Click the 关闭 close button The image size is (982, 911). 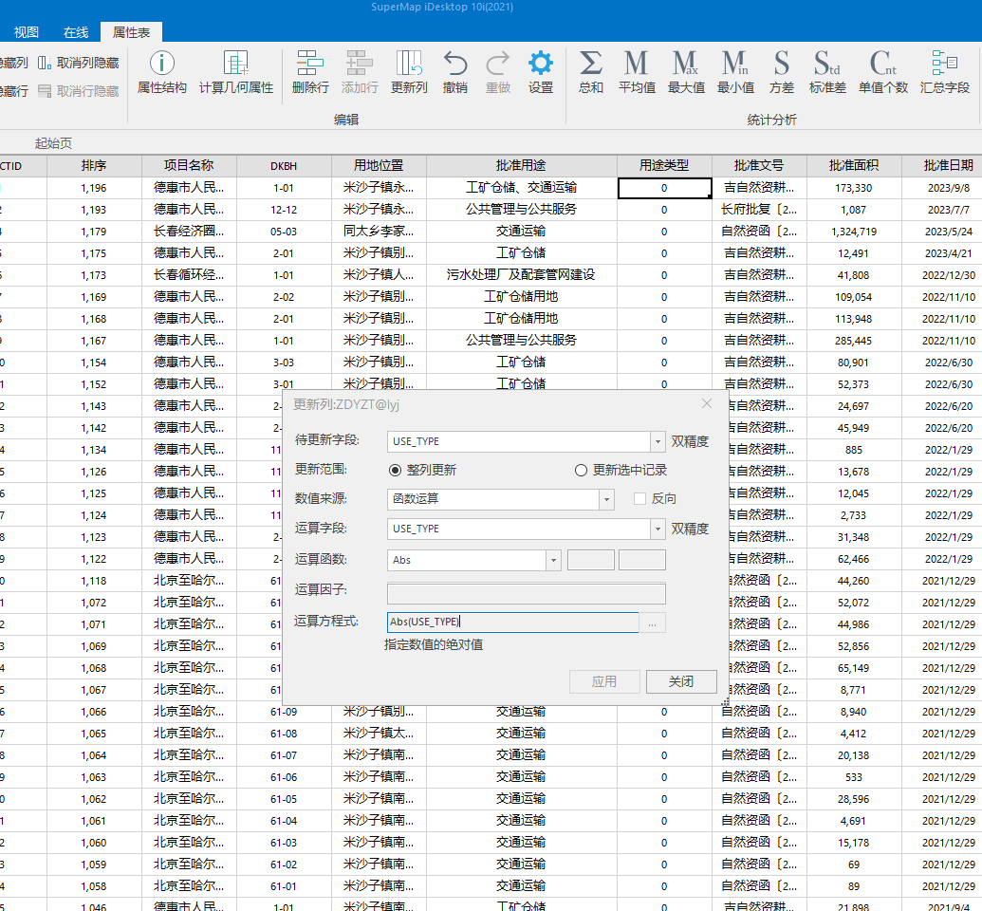[x=681, y=681]
